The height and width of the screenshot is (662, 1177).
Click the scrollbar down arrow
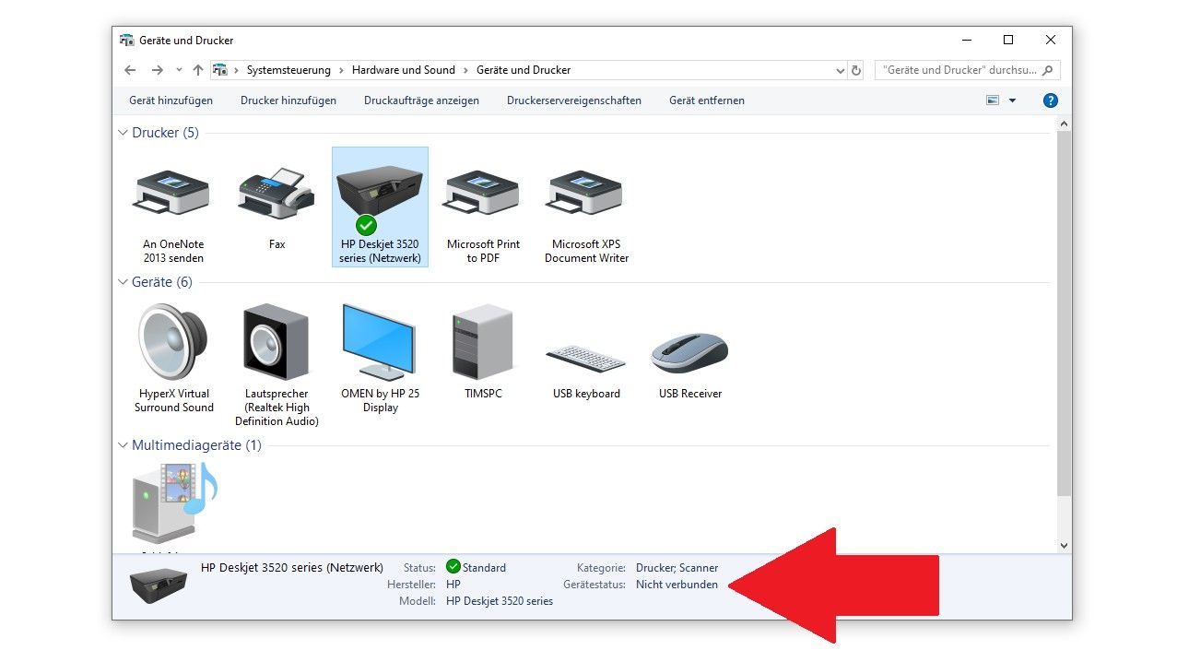tap(1064, 545)
